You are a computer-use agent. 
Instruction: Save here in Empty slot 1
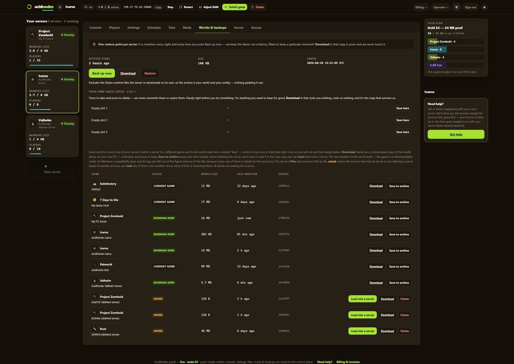tap(403, 108)
